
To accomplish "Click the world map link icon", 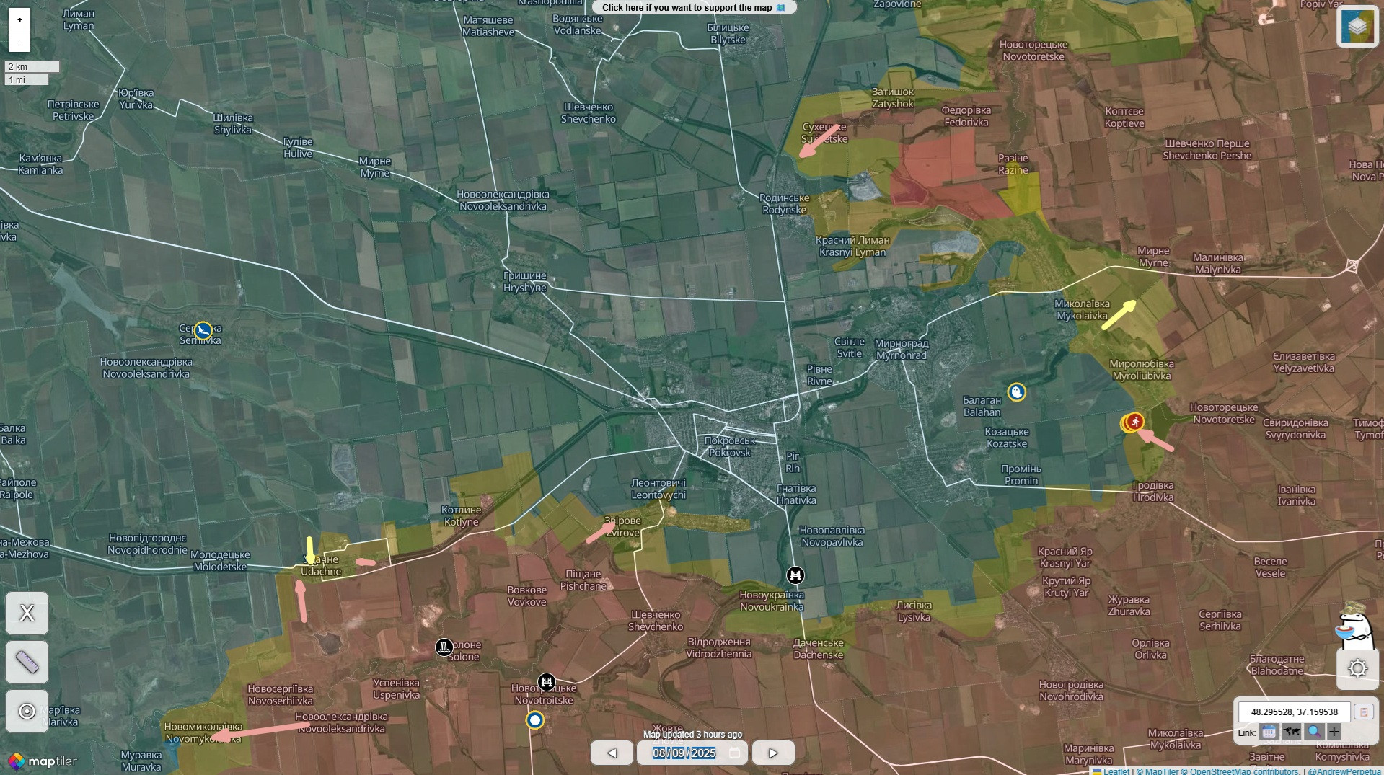I will [1291, 732].
